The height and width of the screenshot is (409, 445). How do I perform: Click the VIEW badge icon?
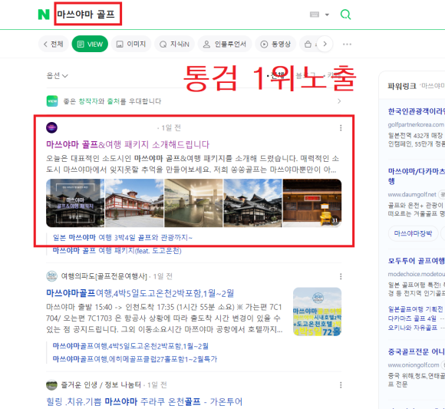(52, 101)
